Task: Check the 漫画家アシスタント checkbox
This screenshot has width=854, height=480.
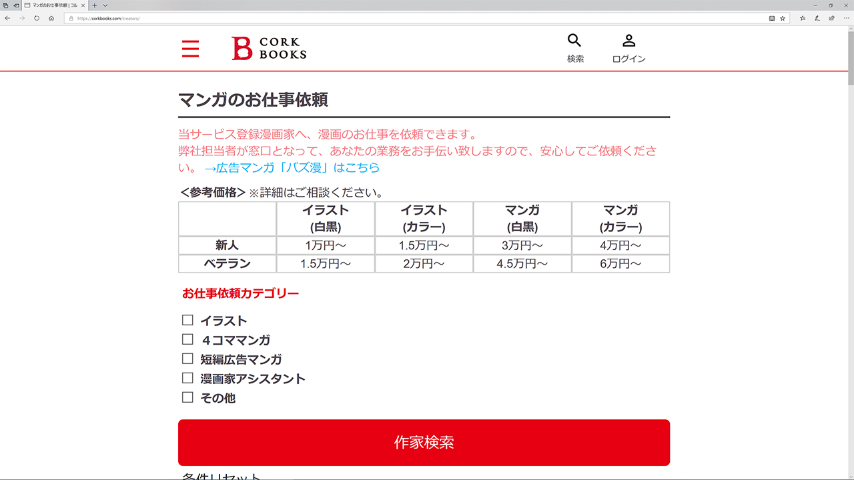Action: [187, 378]
